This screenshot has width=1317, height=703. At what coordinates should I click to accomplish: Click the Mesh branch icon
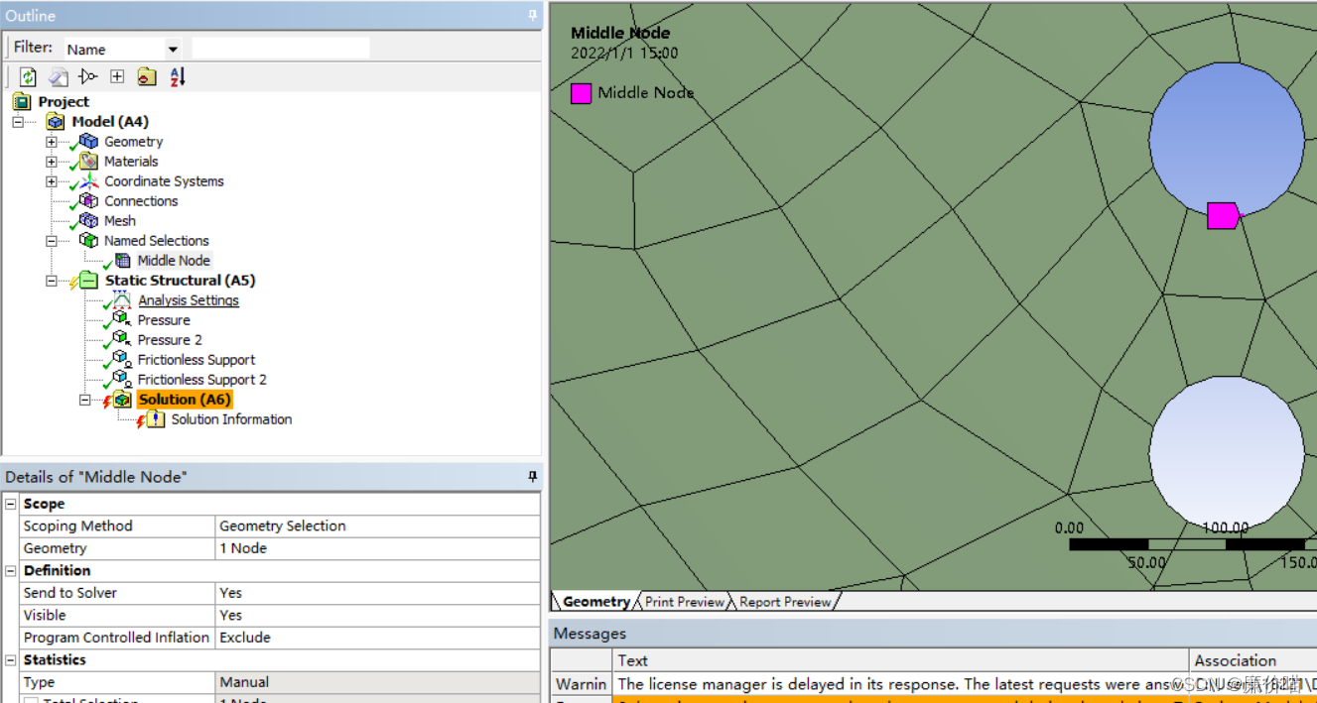(89, 221)
